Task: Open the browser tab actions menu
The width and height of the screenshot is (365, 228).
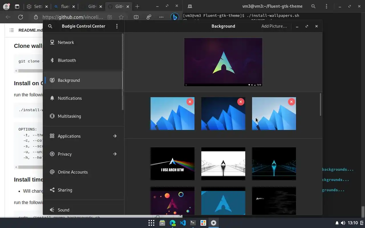Action: pos(17,6)
